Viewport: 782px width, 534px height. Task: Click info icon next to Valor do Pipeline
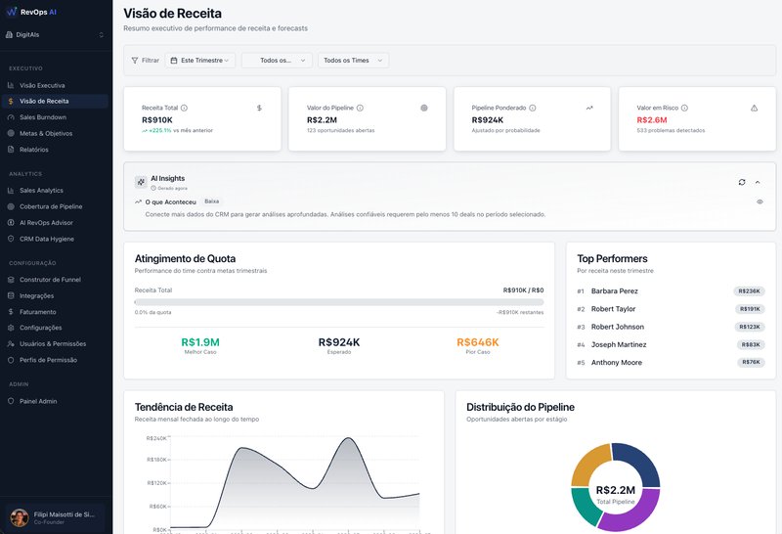coord(360,108)
